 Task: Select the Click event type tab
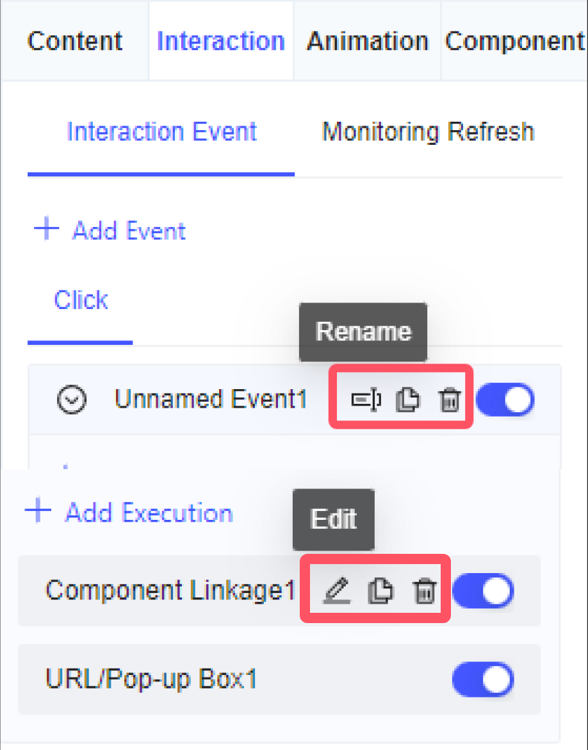coord(80,299)
